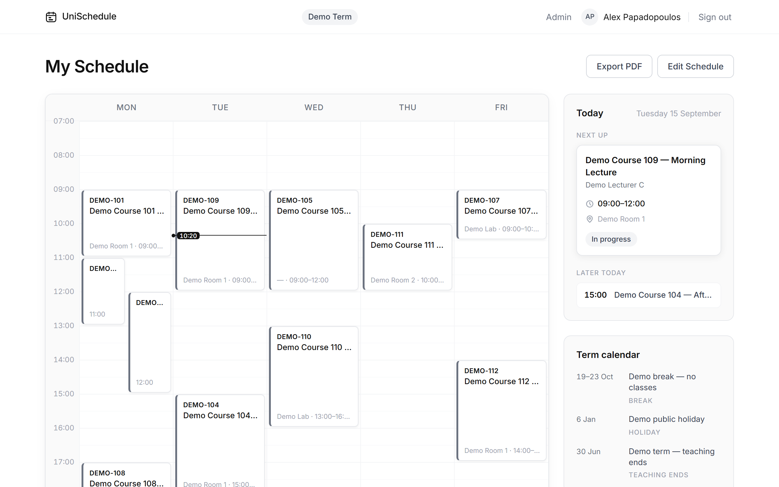
Task: Click the Demo Lecturer C text
Action: tap(614, 185)
